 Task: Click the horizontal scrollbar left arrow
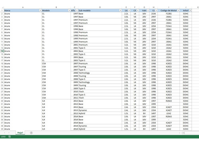(183, 133)
